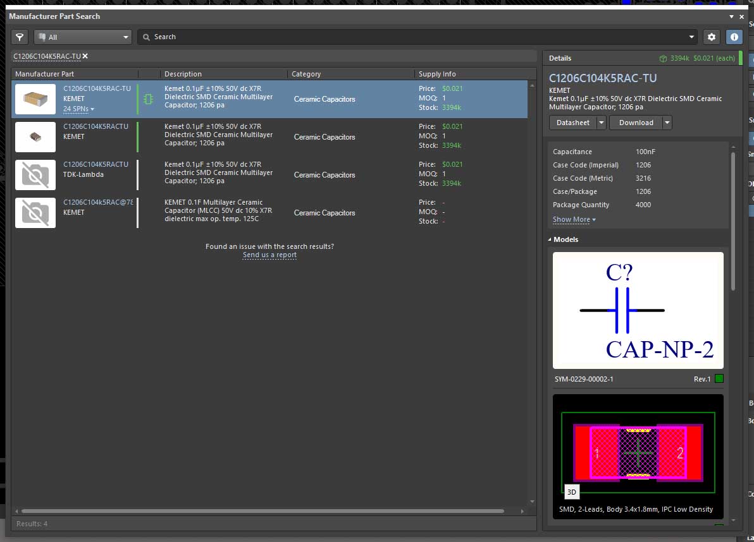Image resolution: width=754 pixels, height=542 pixels.
Task: Select the CAP-NP-2 schematic symbol preview
Action: pos(638,310)
